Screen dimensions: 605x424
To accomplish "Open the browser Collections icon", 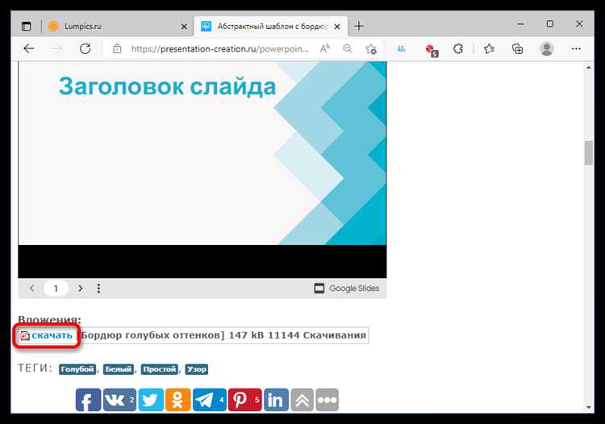I will coord(518,48).
